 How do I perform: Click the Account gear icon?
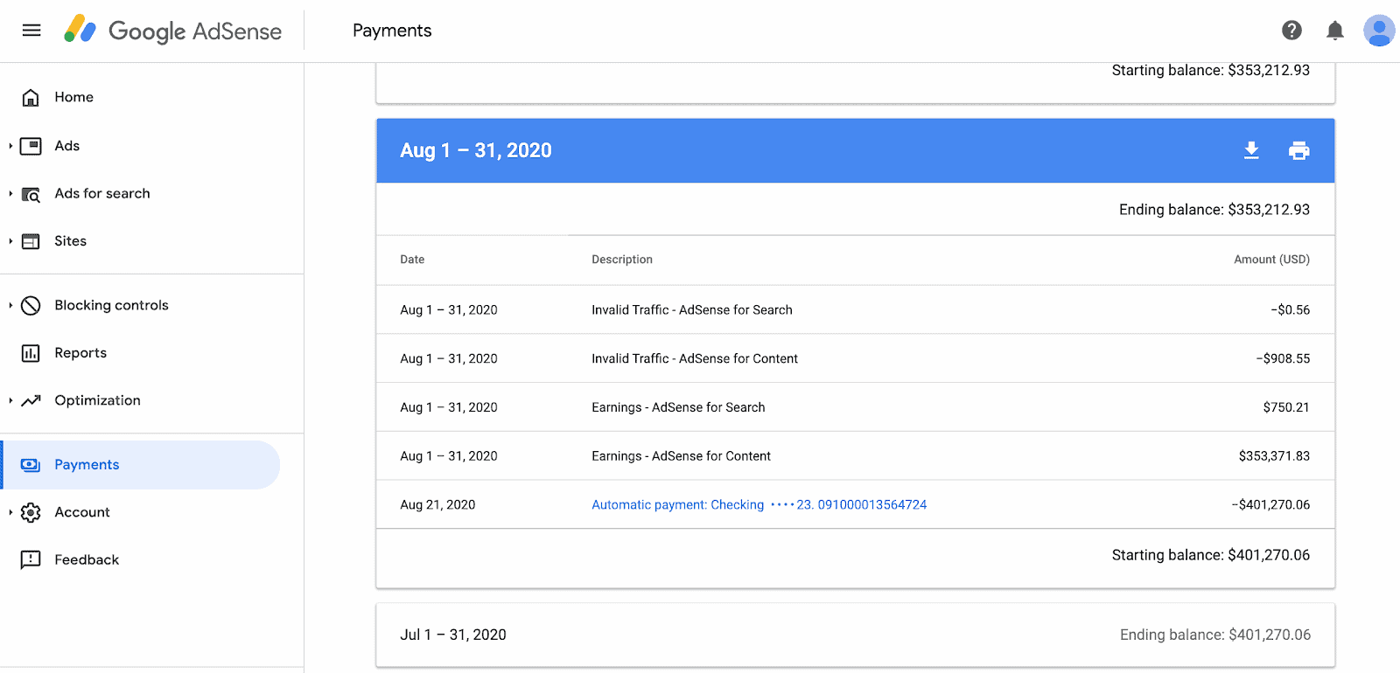pos(31,512)
